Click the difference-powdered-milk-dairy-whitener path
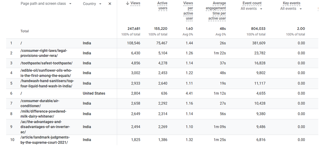The width and height of the screenshot is (324, 146). (x=44, y=113)
